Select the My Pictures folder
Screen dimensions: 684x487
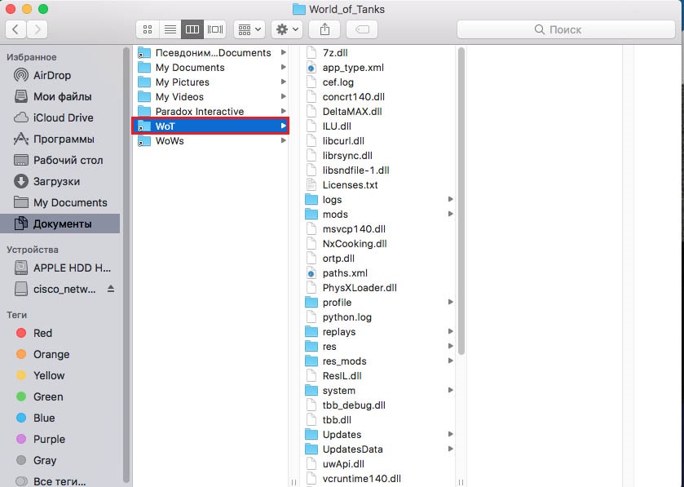click(x=211, y=82)
